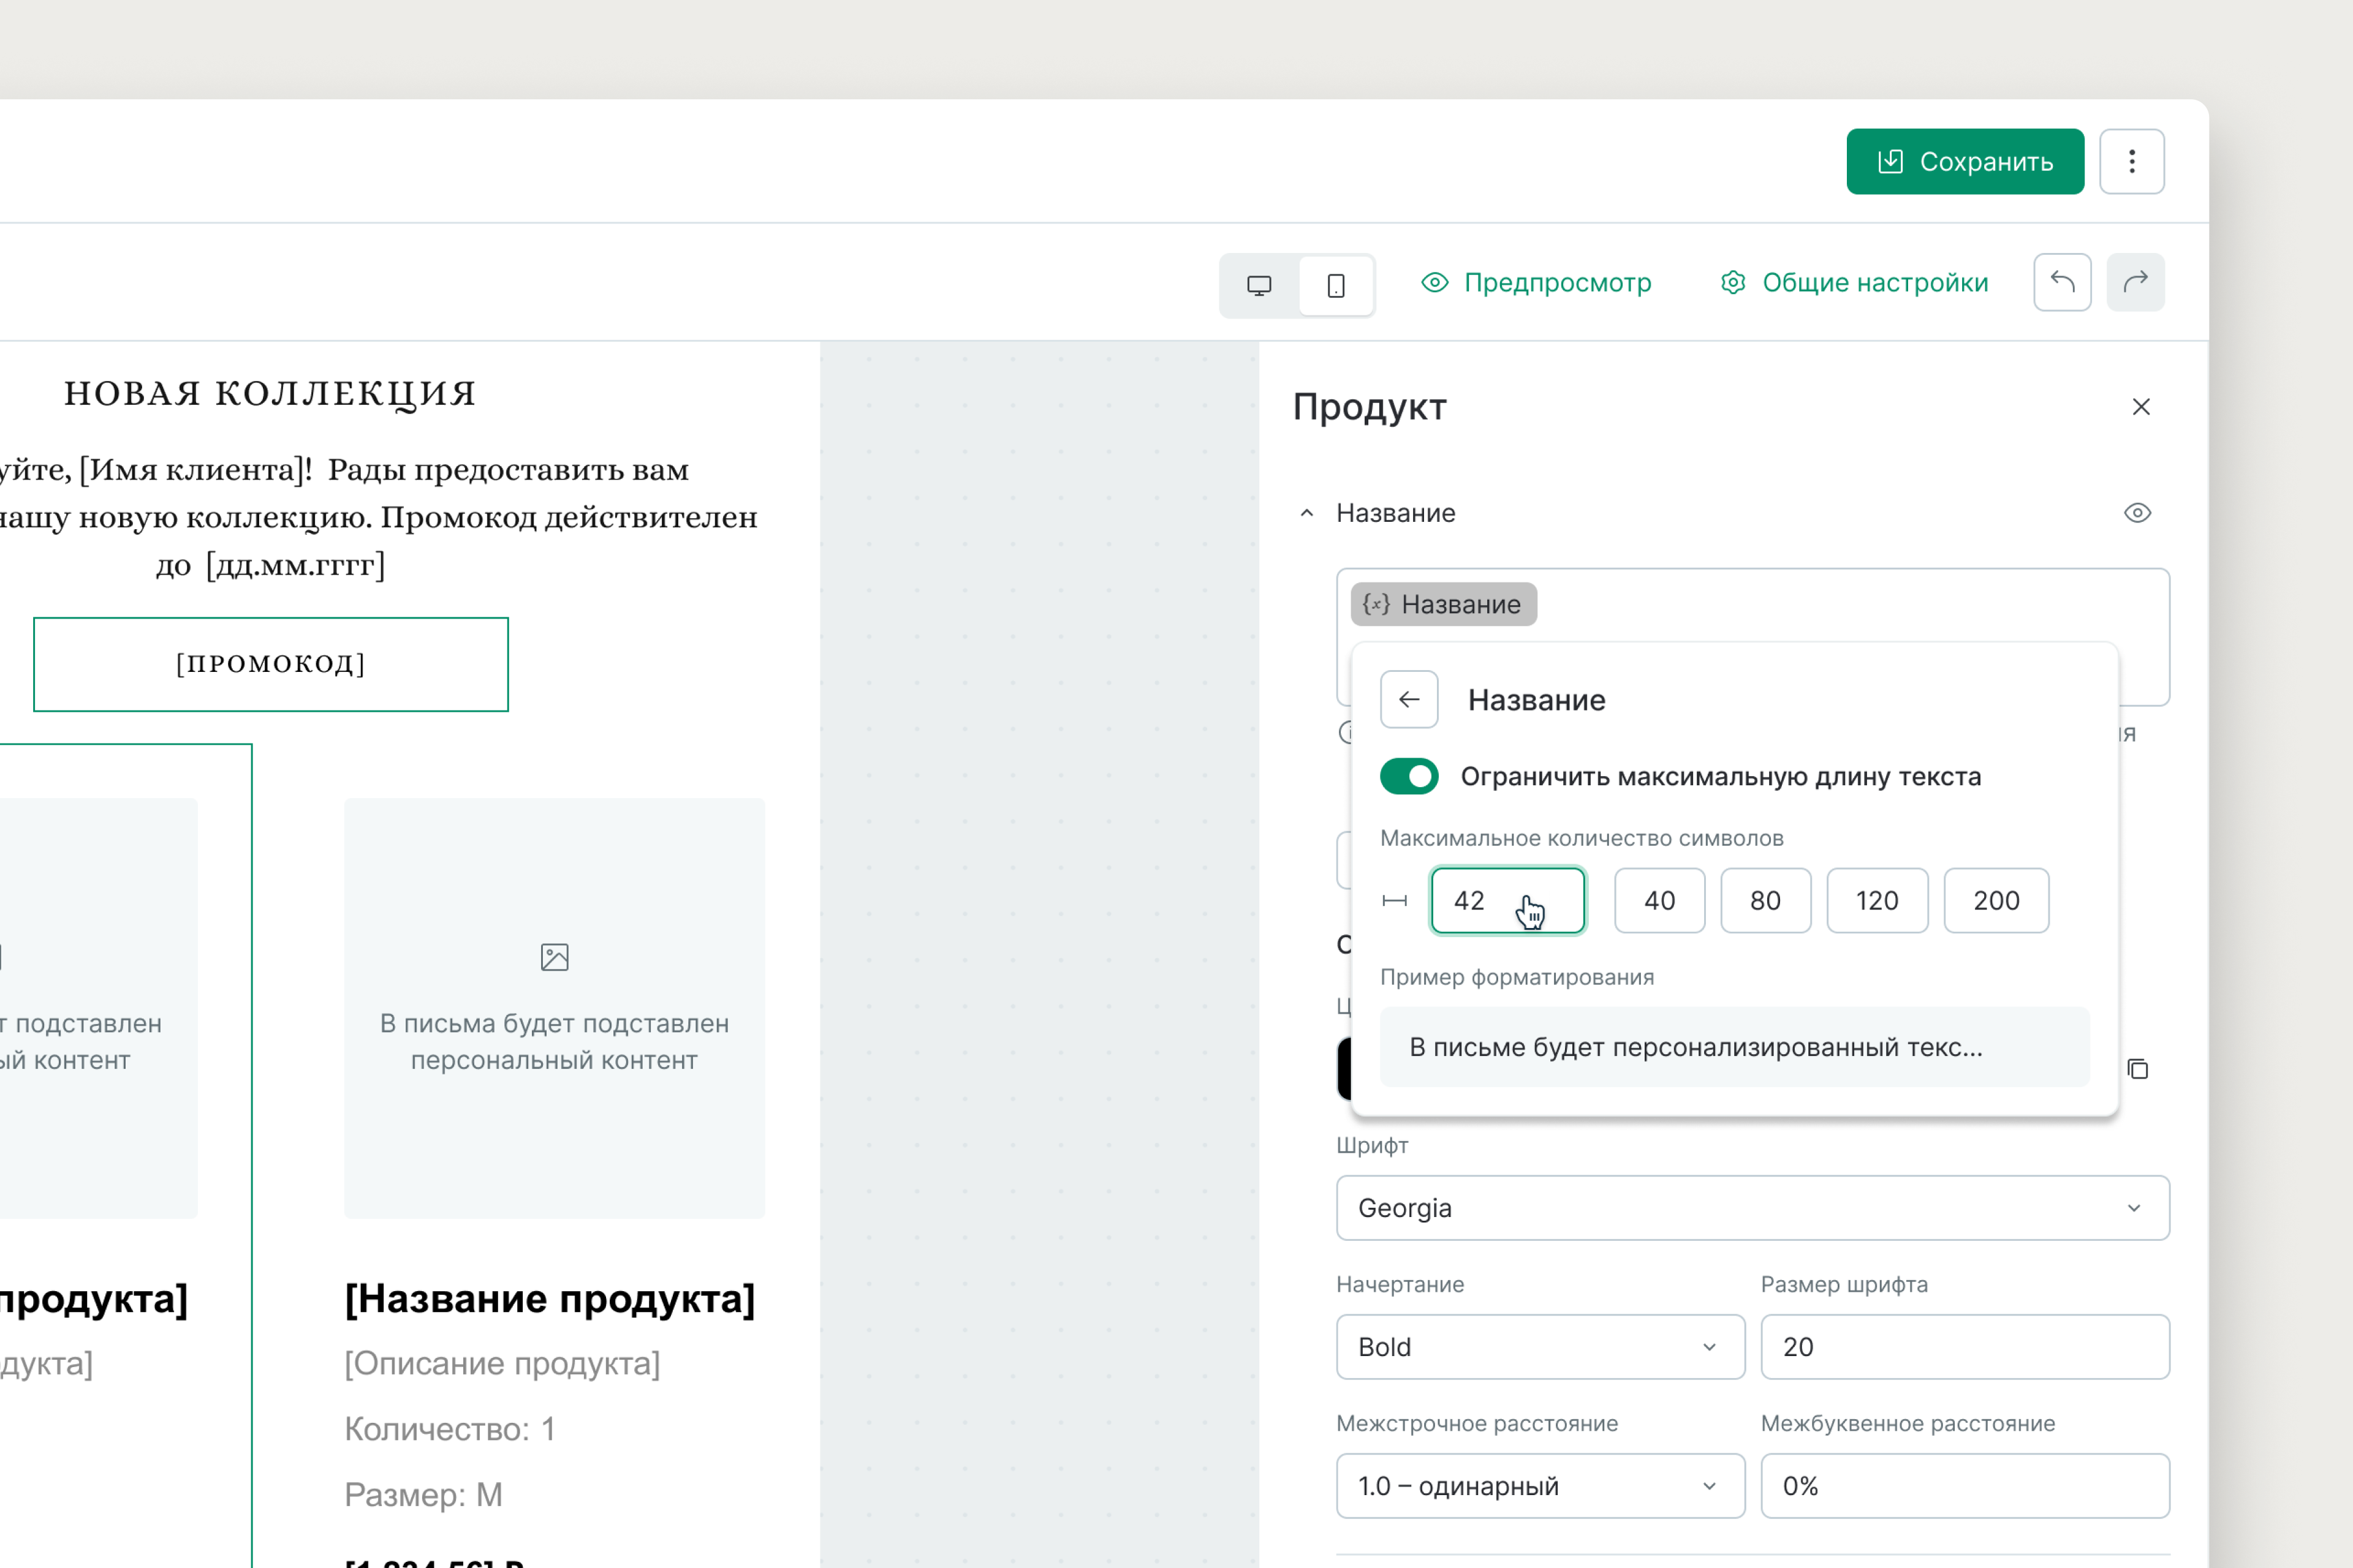Viewport: 2353px width, 1568px height.
Task: Switch to desktop preview mode icon
Action: pos(1260,286)
